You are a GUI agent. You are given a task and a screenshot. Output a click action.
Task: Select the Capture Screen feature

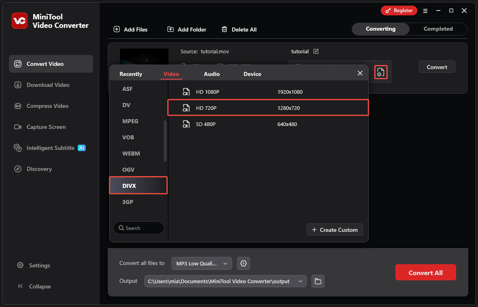click(18, 127)
